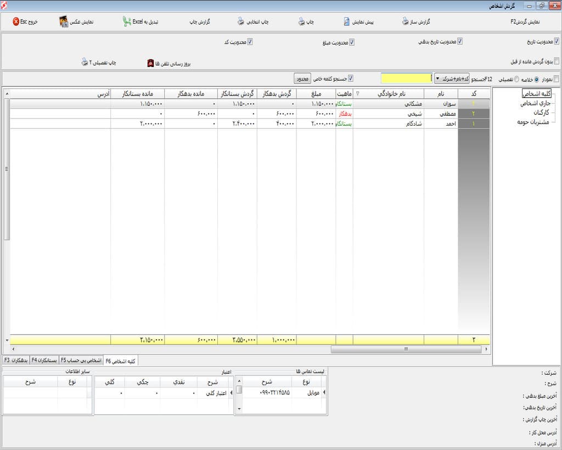562x450 pixels.
Task: Open the کد+نام+شرکت search dropdown
Action: pos(437,78)
